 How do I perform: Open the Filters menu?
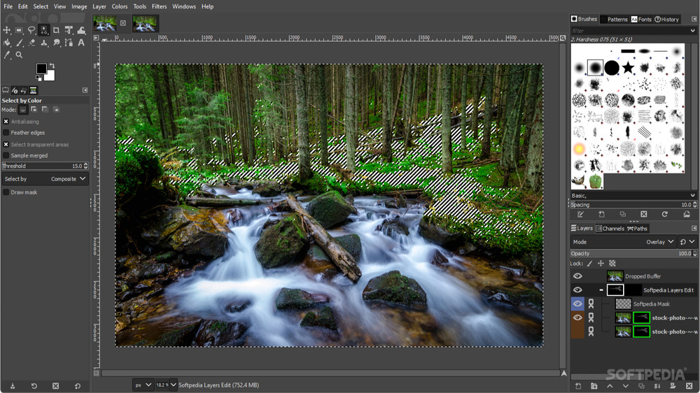[x=159, y=7]
